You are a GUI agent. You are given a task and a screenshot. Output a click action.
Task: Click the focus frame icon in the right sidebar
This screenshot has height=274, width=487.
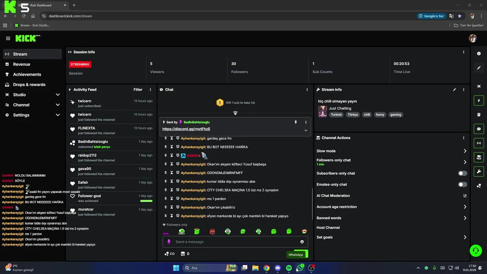(479, 86)
